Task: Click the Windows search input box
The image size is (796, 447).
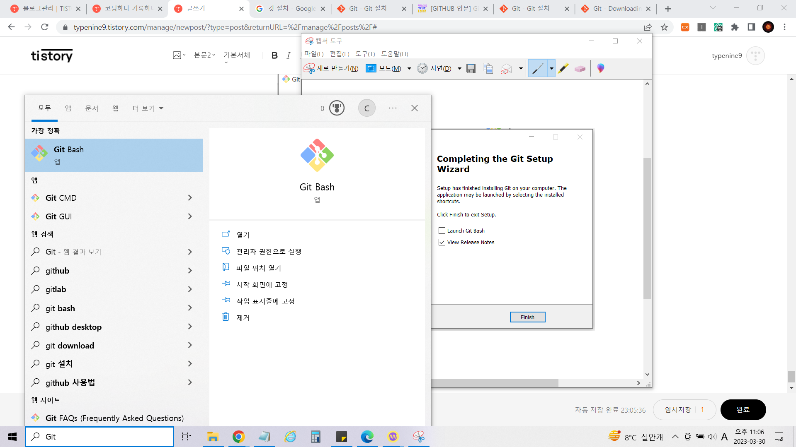Action: point(99,437)
